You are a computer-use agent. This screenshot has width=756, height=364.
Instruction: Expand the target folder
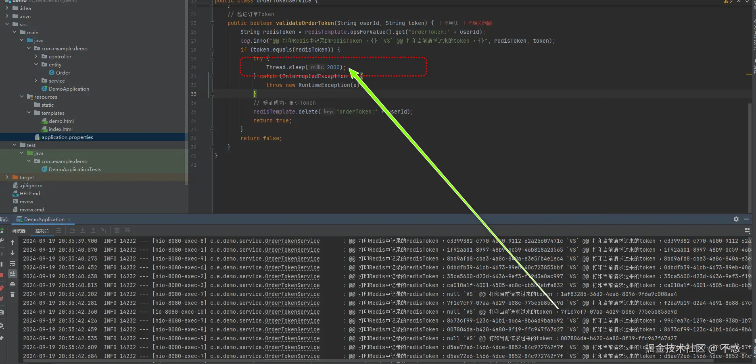tap(7, 177)
